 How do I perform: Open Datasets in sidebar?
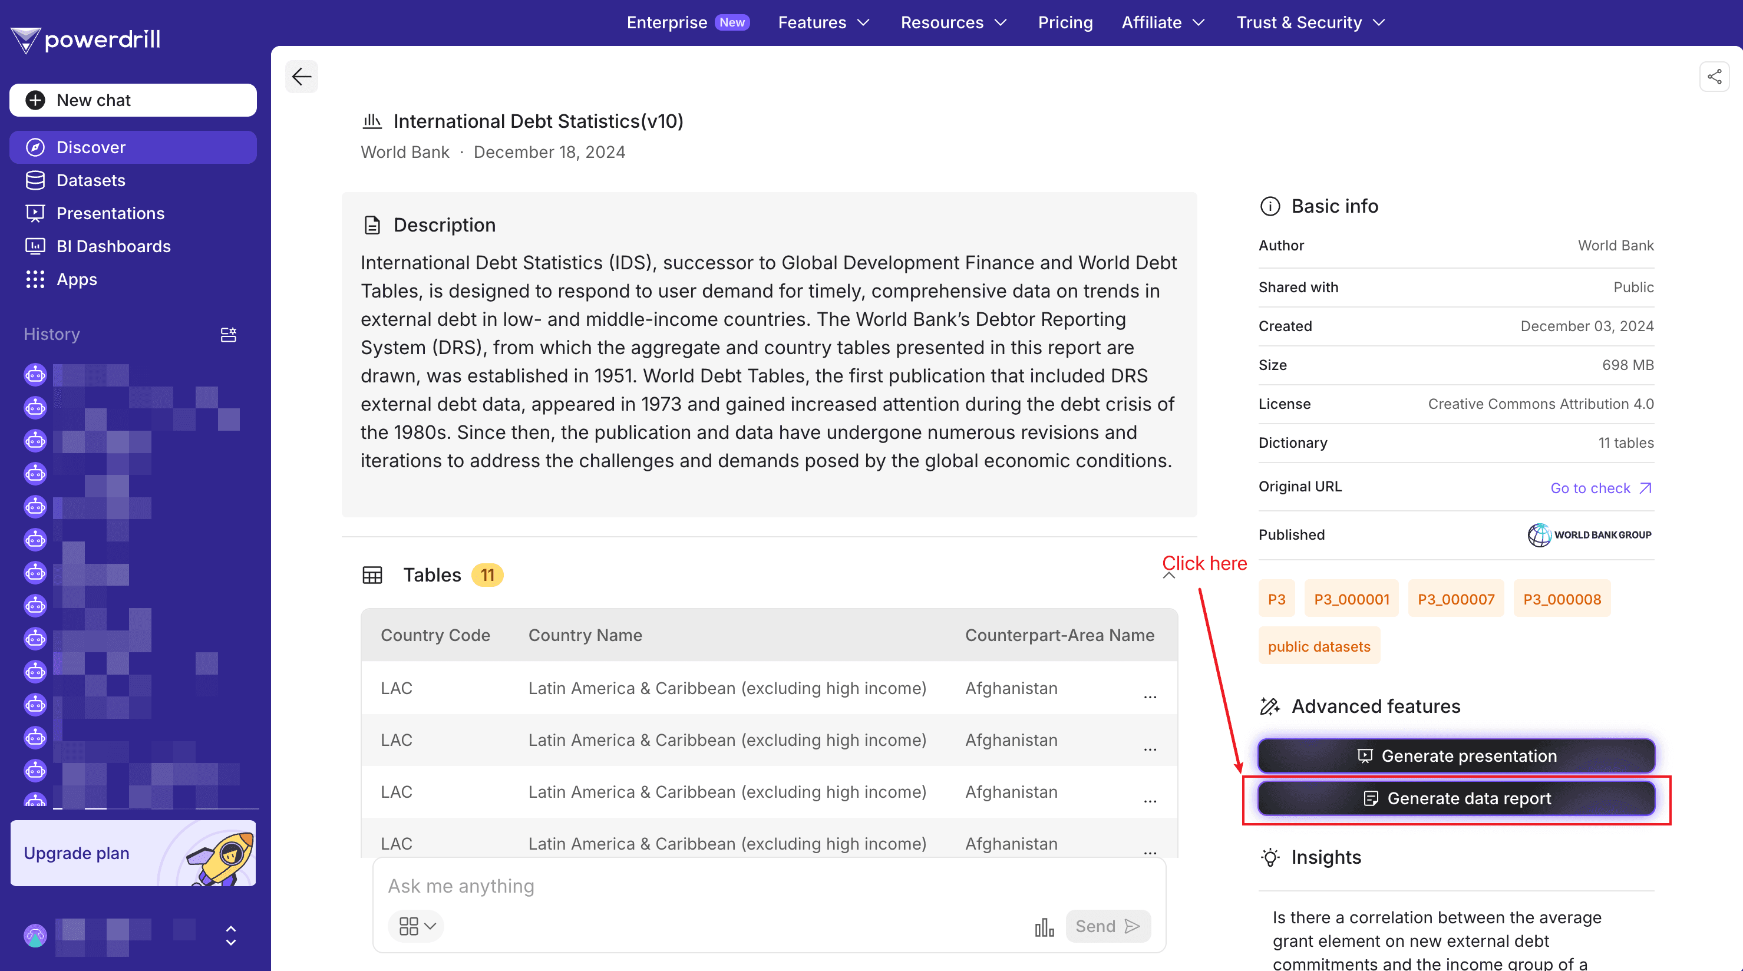pos(91,181)
